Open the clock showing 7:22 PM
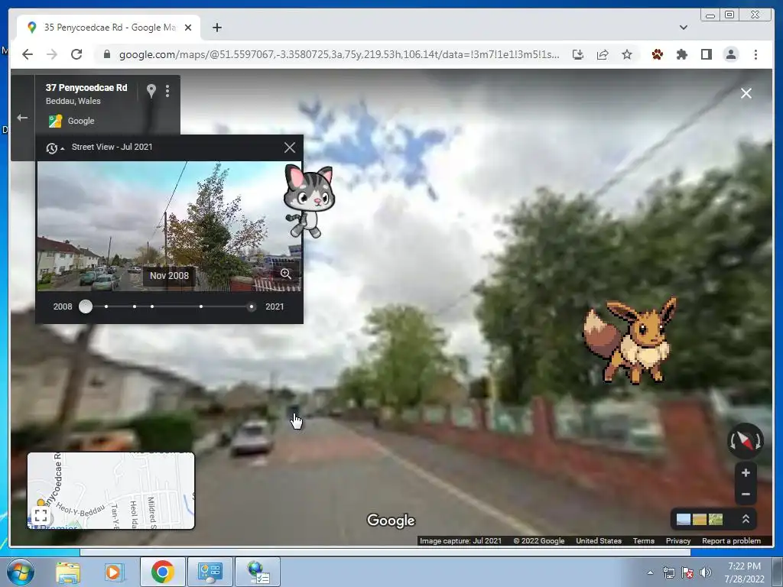The image size is (783, 587). 744,572
